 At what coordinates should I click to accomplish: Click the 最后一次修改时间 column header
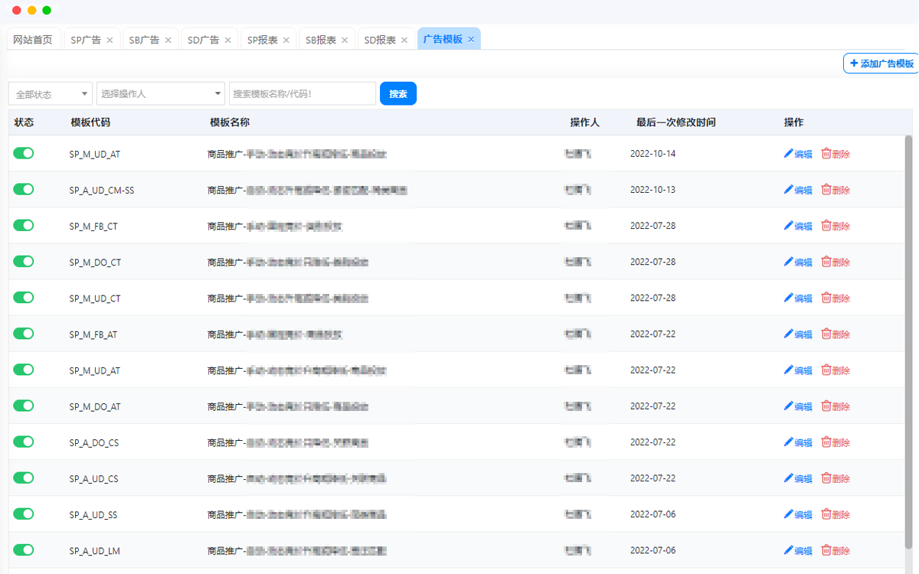676,122
